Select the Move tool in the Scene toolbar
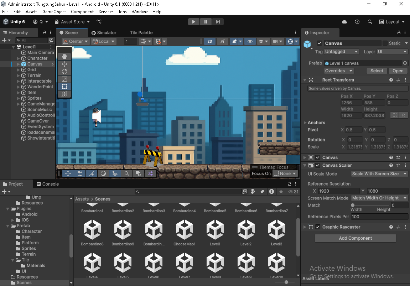Screen dimensions: 410x286 (x=64, y=64)
